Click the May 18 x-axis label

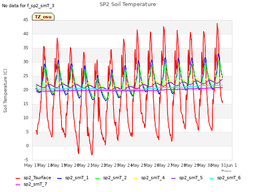click(x=45, y=165)
